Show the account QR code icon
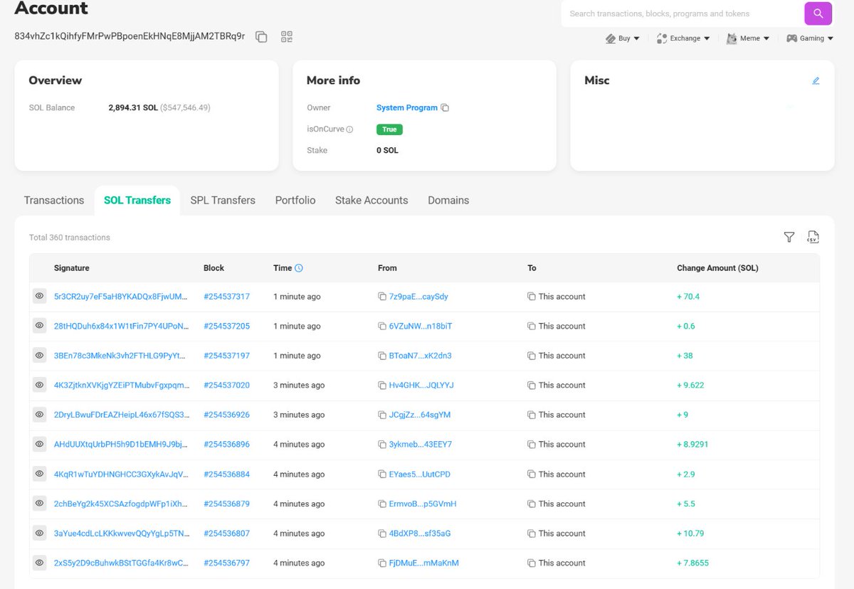 click(287, 37)
